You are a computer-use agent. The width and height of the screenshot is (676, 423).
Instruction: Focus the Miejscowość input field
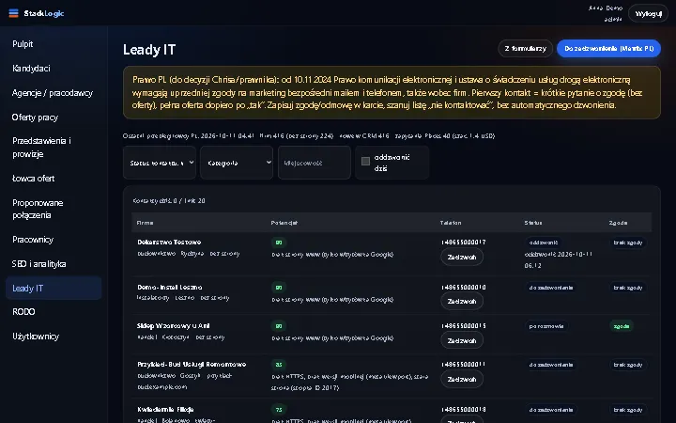pos(315,163)
